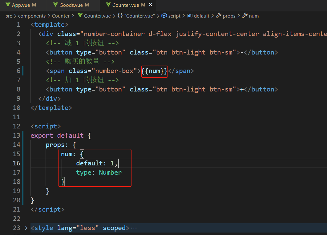The image size is (327, 235).
Task: Open the src breadcrumb
Action: click(x=9, y=16)
